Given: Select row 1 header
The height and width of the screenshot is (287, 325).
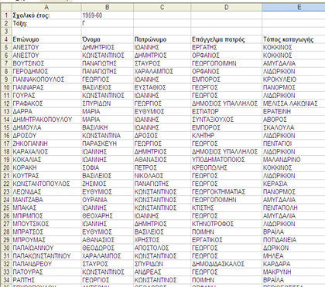Looking at the screenshot, I should pos(6,15).
